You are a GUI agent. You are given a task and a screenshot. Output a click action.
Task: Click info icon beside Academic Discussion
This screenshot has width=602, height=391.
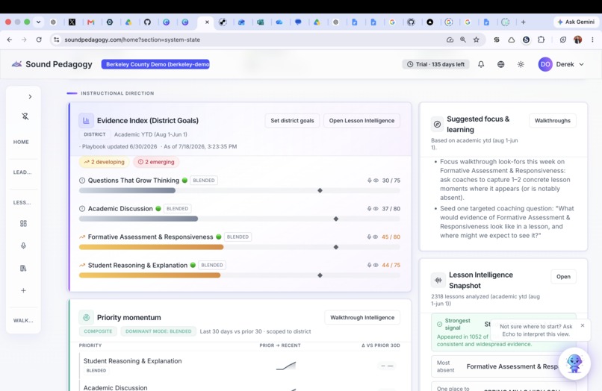[x=82, y=209]
